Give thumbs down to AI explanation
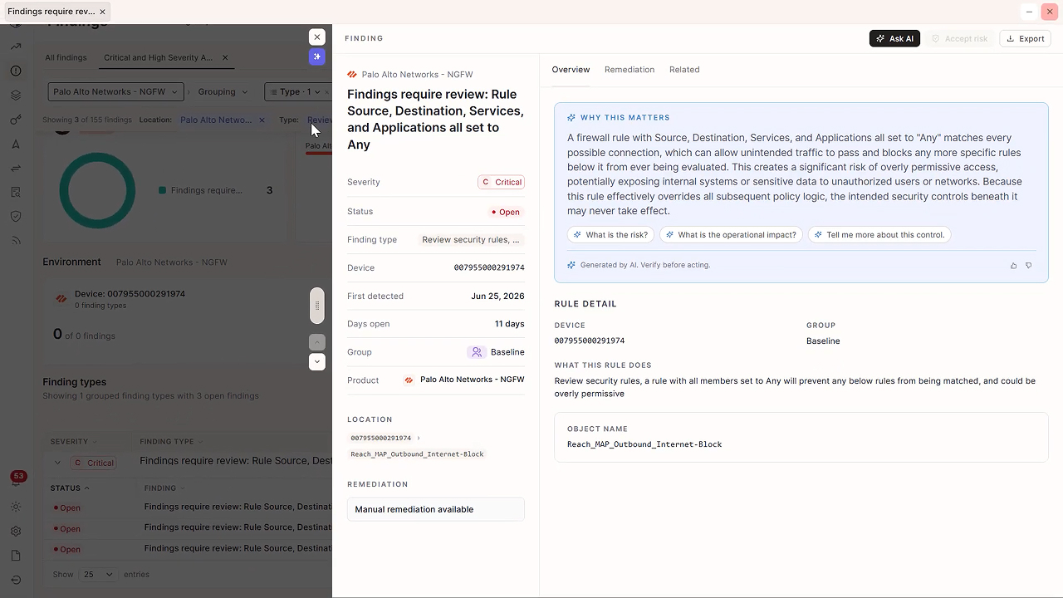The image size is (1063, 598). pos(1029,266)
